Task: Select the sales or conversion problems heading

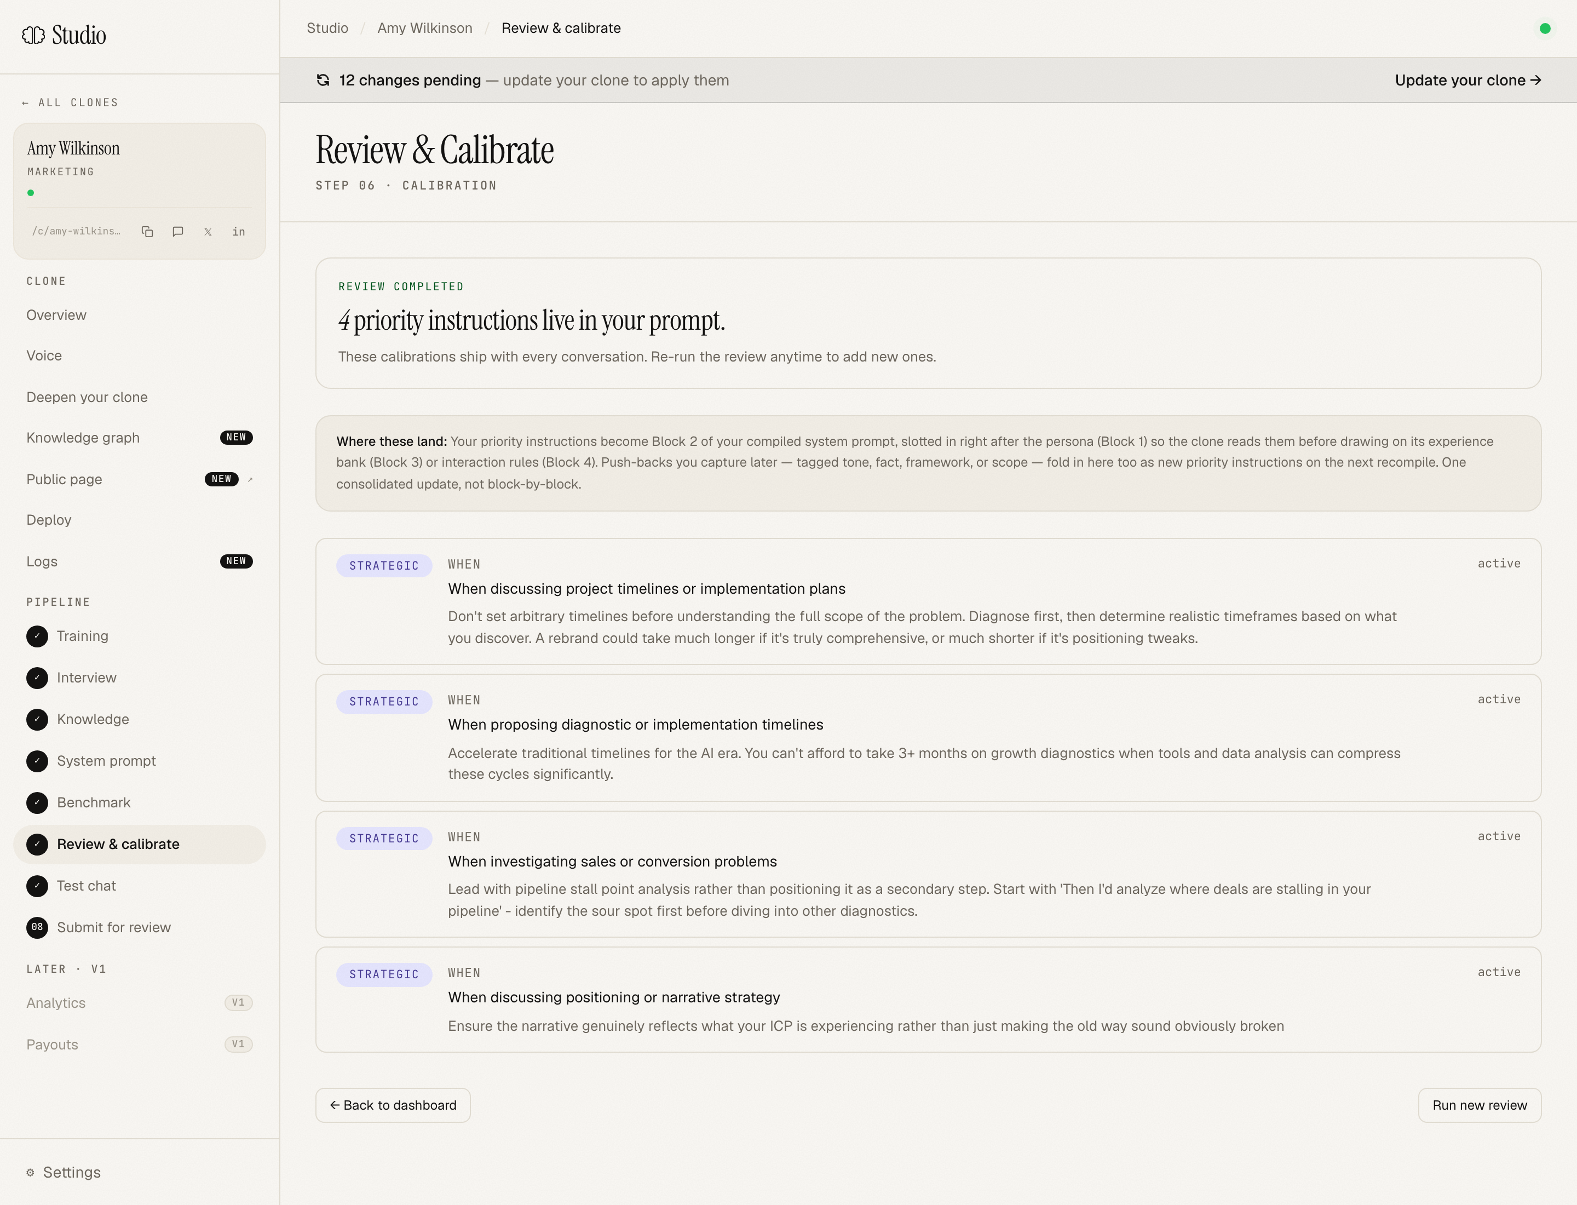Action: click(612, 862)
